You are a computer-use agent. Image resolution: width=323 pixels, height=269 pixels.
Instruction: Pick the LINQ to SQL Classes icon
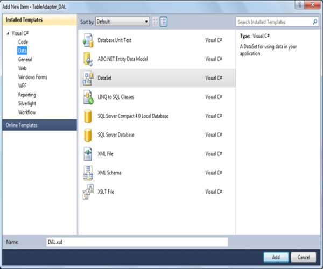click(x=88, y=97)
